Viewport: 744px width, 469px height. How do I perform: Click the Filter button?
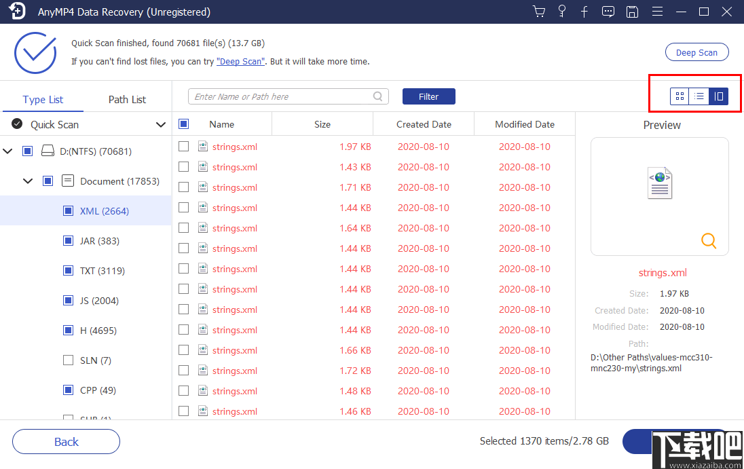[x=429, y=96]
